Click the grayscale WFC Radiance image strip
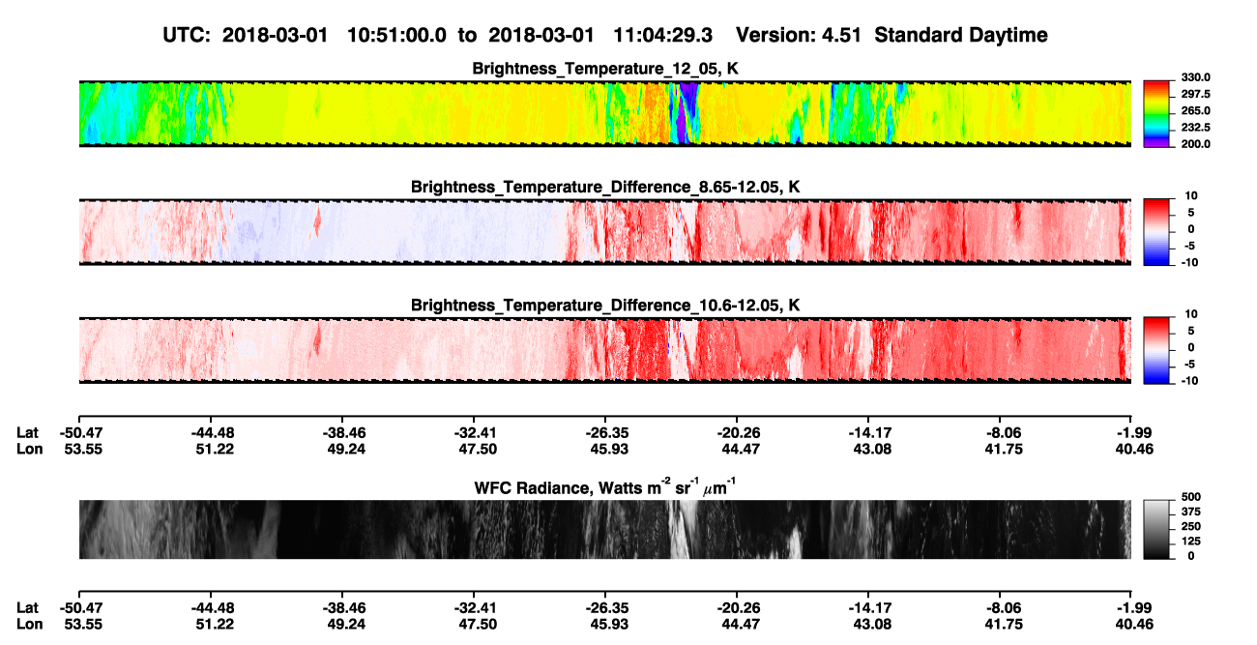Screen dimensions: 1257x645 pyautogui.click(x=604, y=529)
